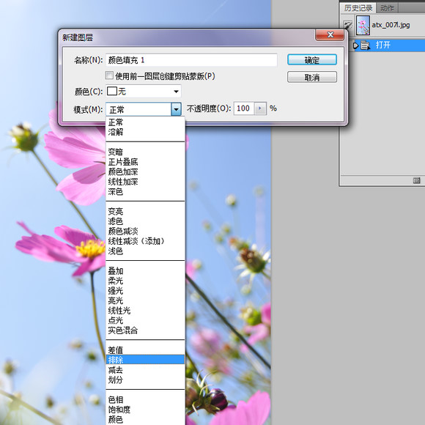Viewport: 425px width, 425px height.
Task: Switch to the 历史记录 tab
Action: pos(358,8)
